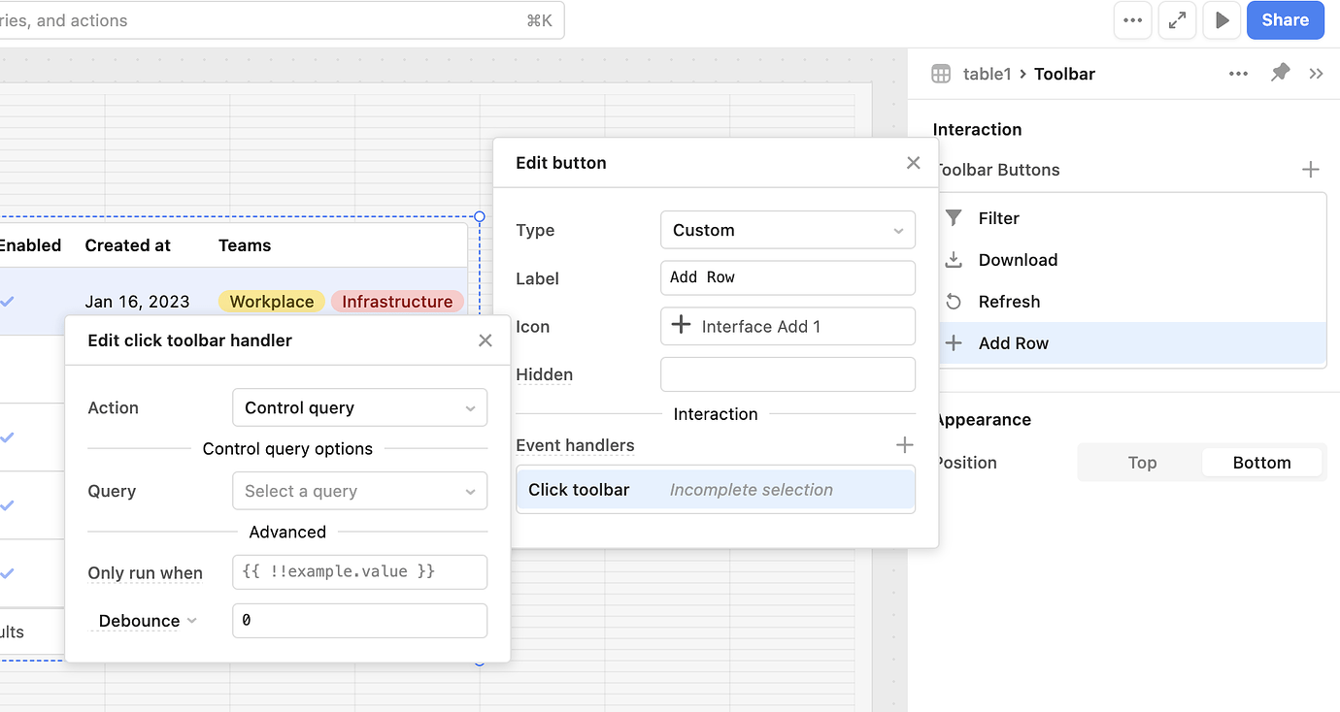Open the Action dropdown showing Control query
This screenshot has width=1340, height=712.
(359, 407)
